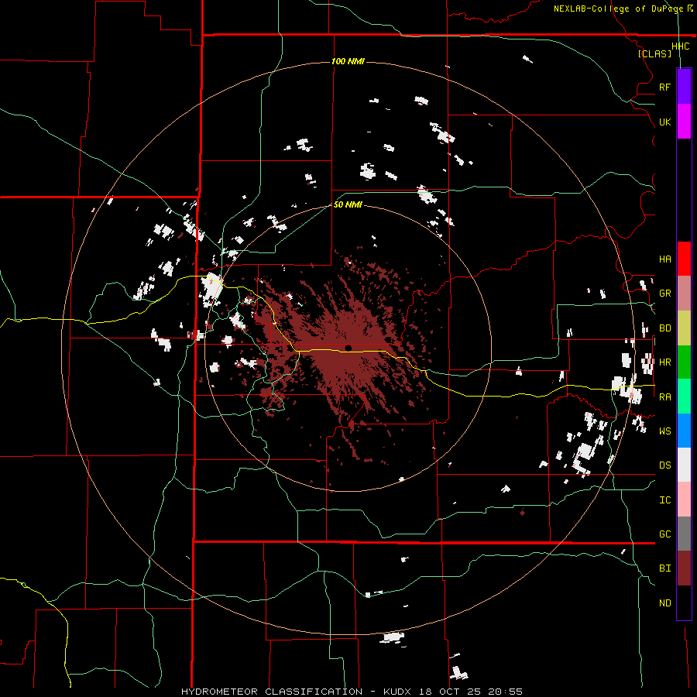Click the IC light pink legend swatch

point(684,500)
